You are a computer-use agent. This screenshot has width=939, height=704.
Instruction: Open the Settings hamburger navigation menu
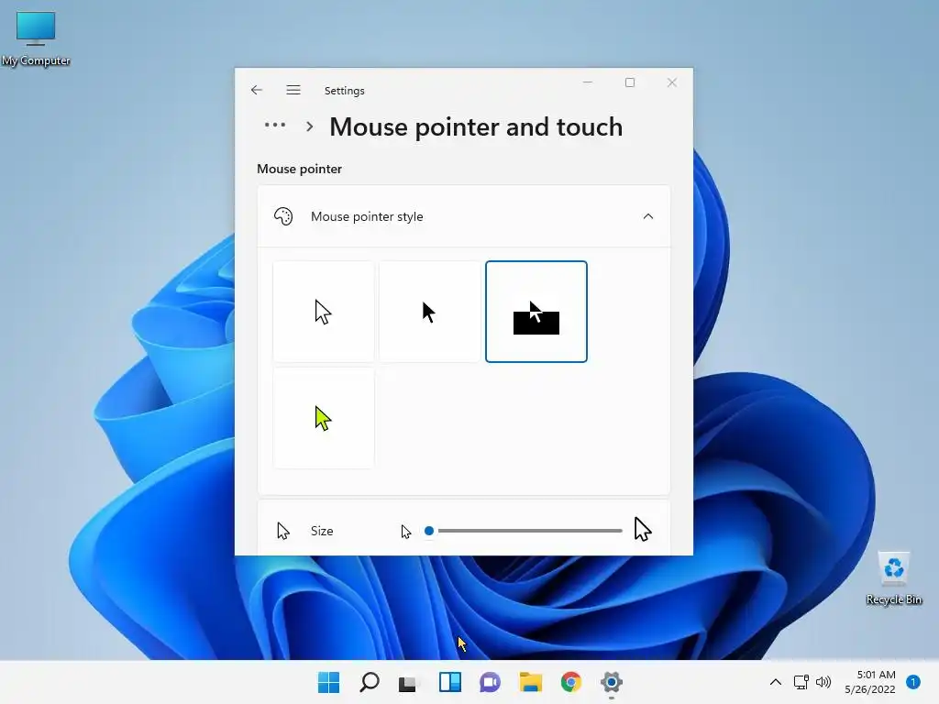point(293,90)
